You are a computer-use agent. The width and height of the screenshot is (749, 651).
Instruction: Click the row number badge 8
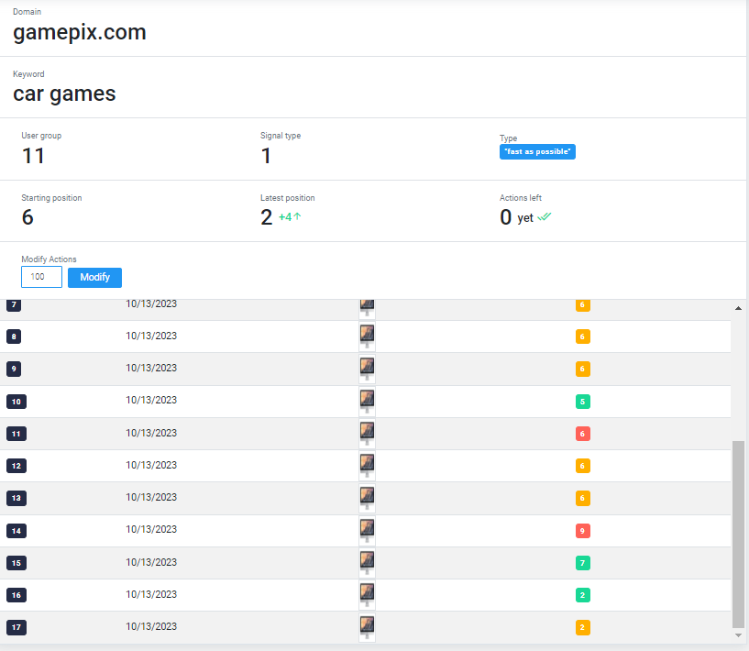click(14, 337)
